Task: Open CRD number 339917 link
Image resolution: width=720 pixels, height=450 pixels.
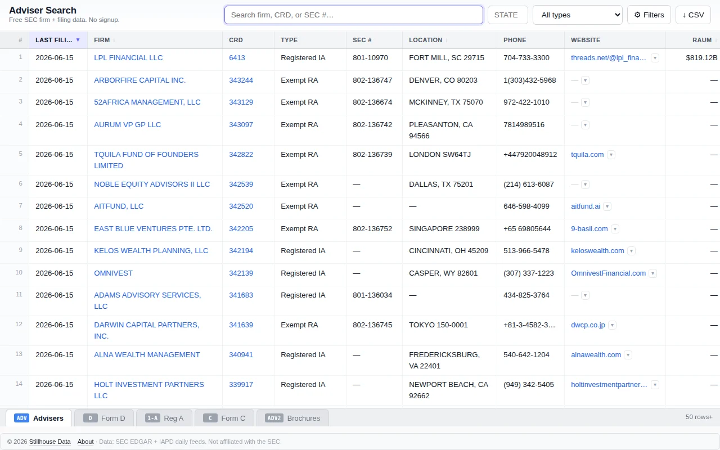Action: pyautogui.click(x=241, y=385)
